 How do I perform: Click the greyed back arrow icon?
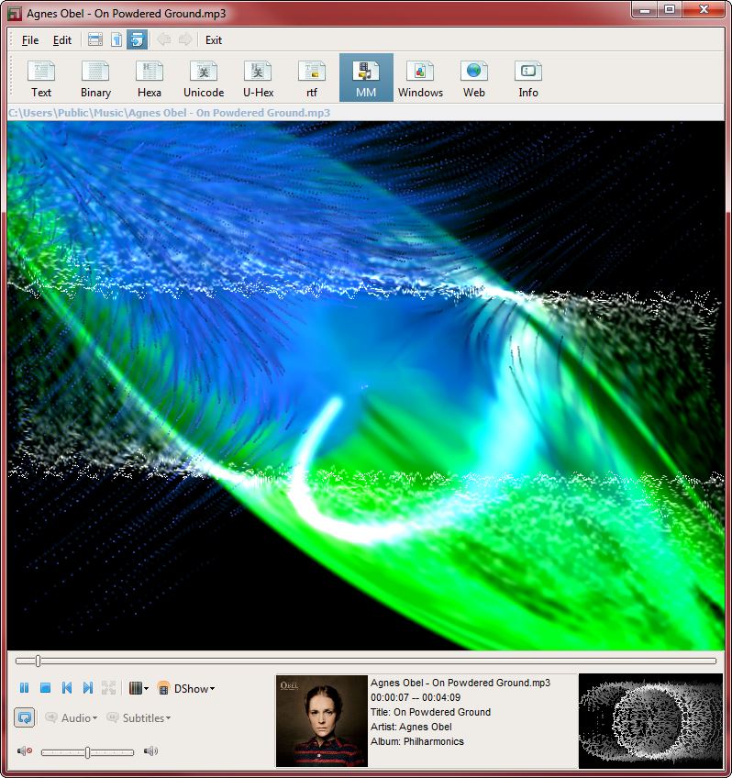[164, 39]
